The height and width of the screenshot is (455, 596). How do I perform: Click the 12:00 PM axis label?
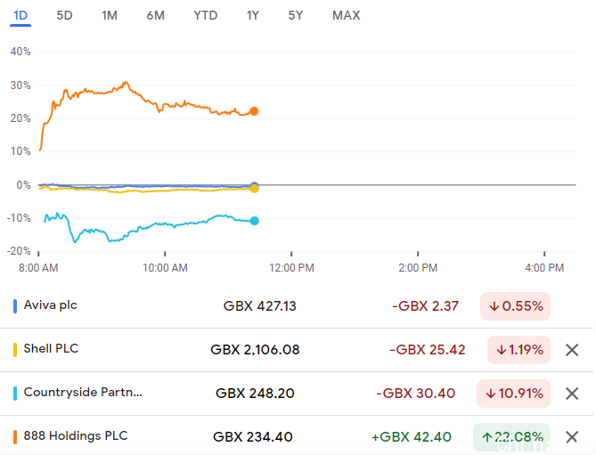click(x=291, y=268)
